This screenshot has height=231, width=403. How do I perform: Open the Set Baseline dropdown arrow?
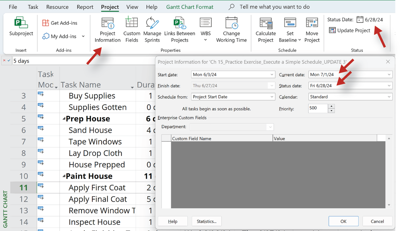[x=299, y=40]
